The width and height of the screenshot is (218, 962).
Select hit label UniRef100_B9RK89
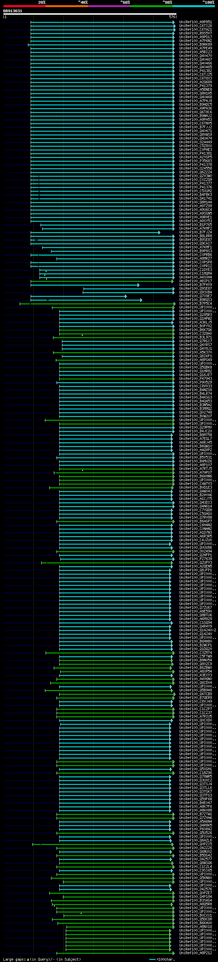195,44
